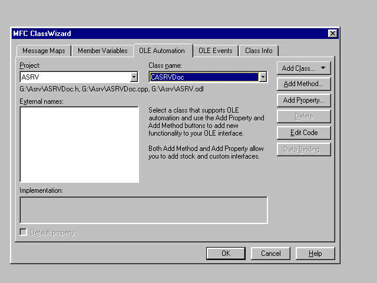Close the MFC ClassWizard window
This screenshot has height=283, width=377.
pyautogui.click(x=333, y=34)
